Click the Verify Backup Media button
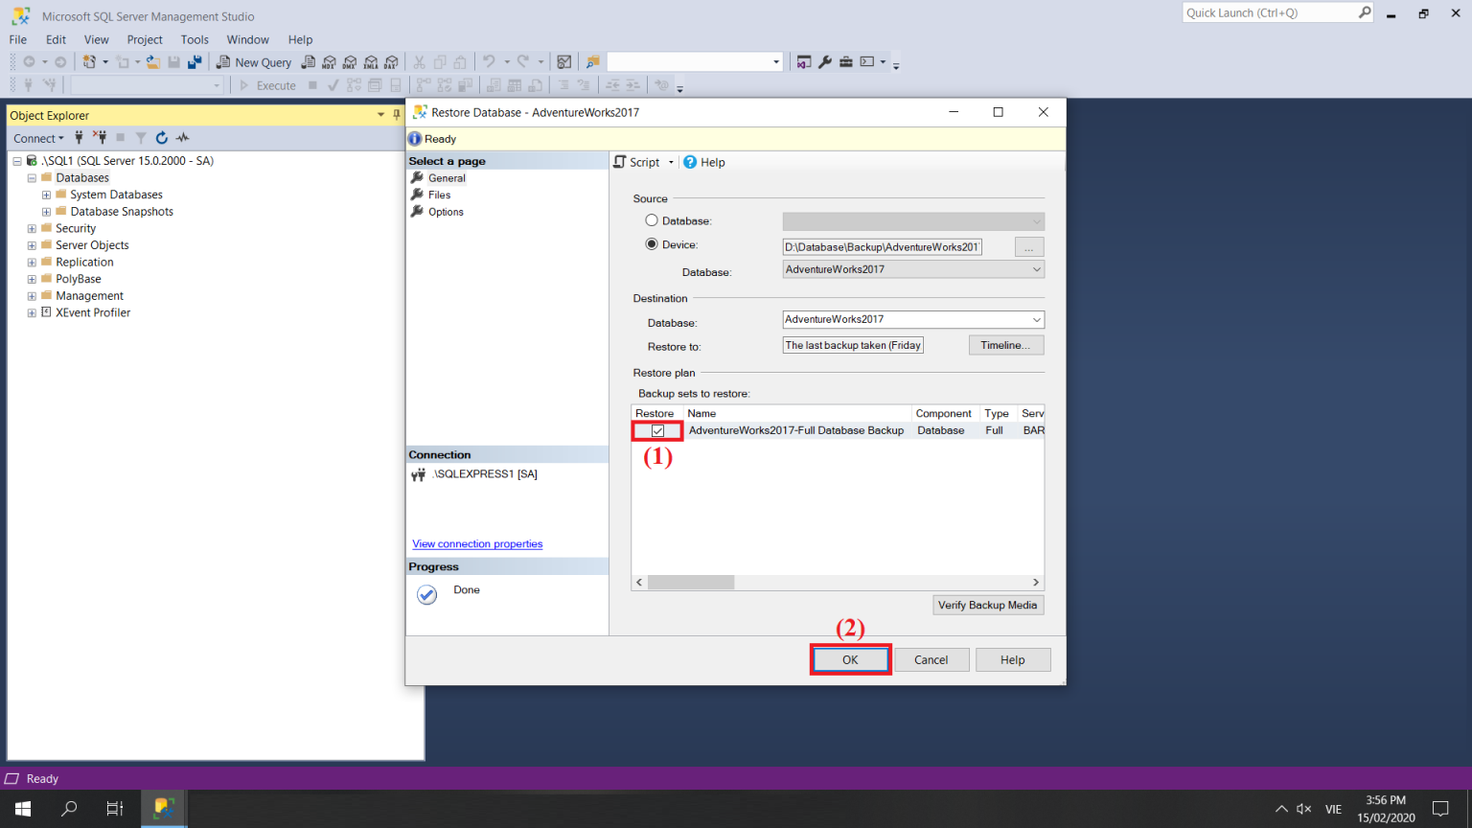Image resolution: width=1472 pixels, height=828 pixels. click(988, 605)
